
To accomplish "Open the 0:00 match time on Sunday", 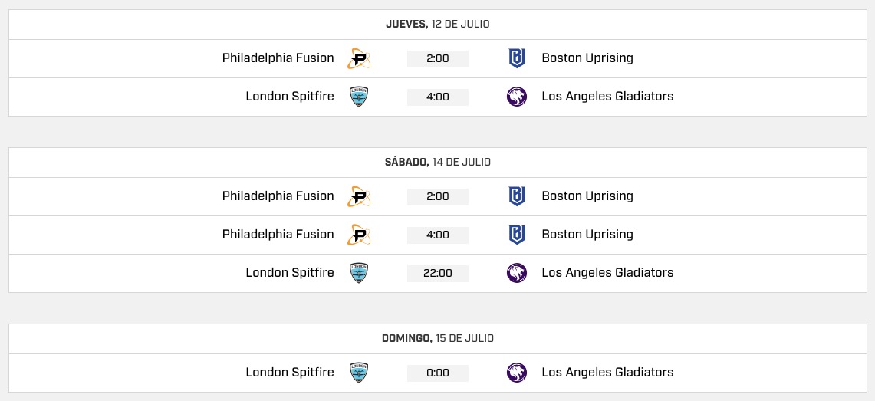I will tap(437, 373).
